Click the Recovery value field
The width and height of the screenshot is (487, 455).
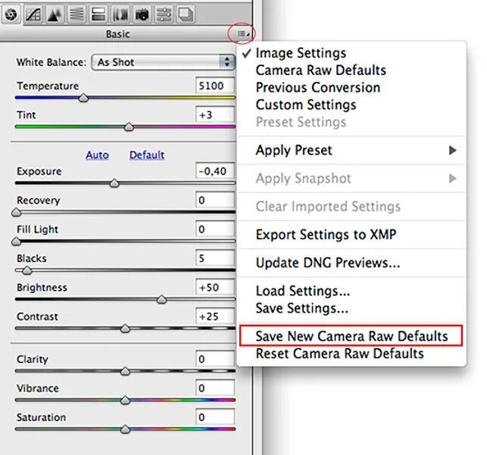(x=215, y=200)
